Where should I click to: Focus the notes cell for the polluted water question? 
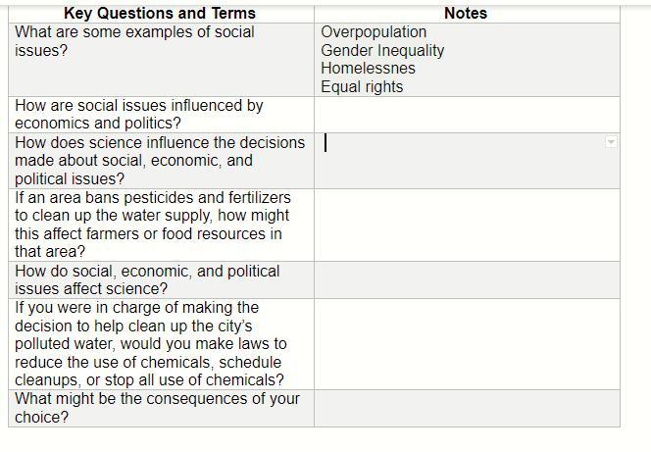(x=467, y=344)
